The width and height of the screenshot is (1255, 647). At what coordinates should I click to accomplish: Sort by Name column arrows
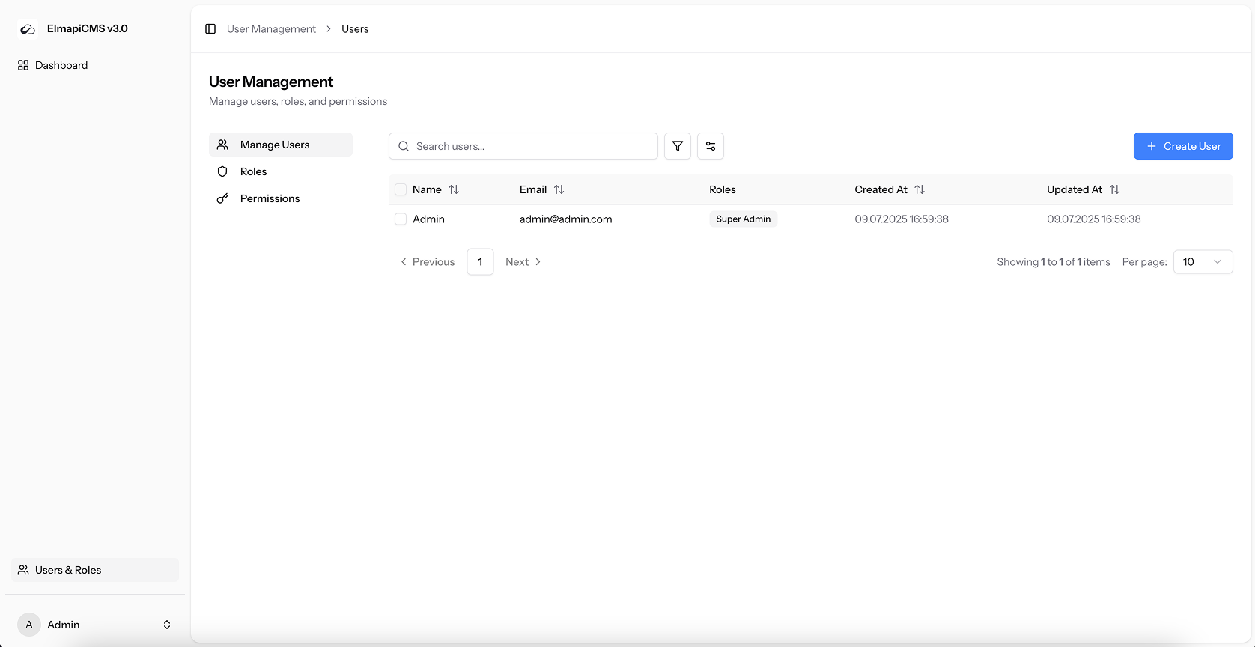(x=454, y=190)
